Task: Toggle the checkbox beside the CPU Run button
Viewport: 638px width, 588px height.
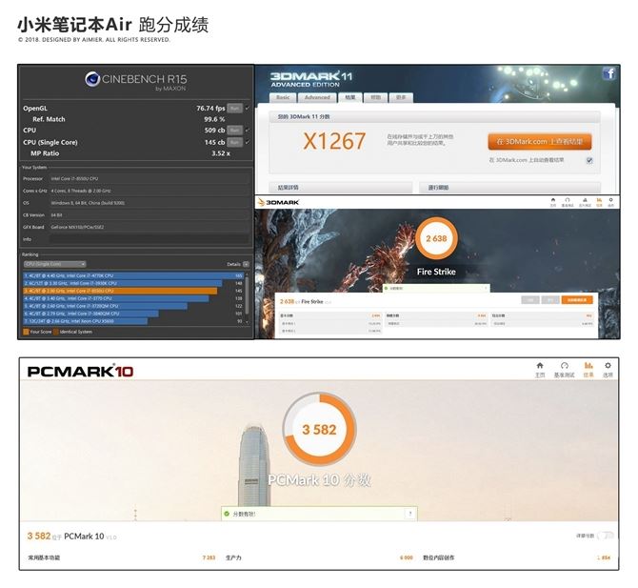Action: click(247, 131)
